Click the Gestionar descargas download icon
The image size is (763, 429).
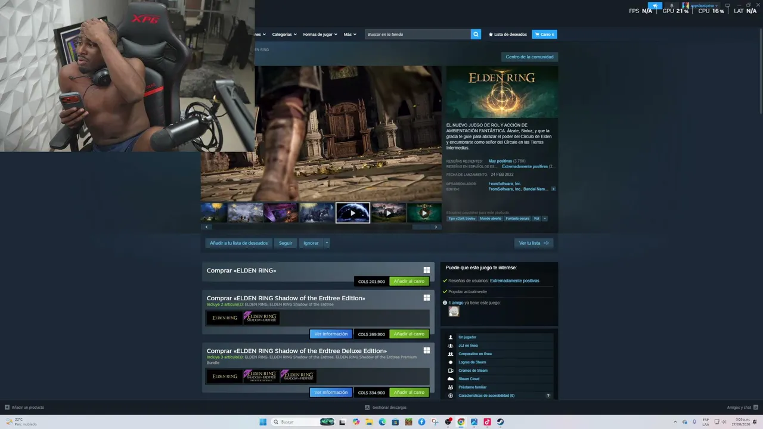(367, 408)
